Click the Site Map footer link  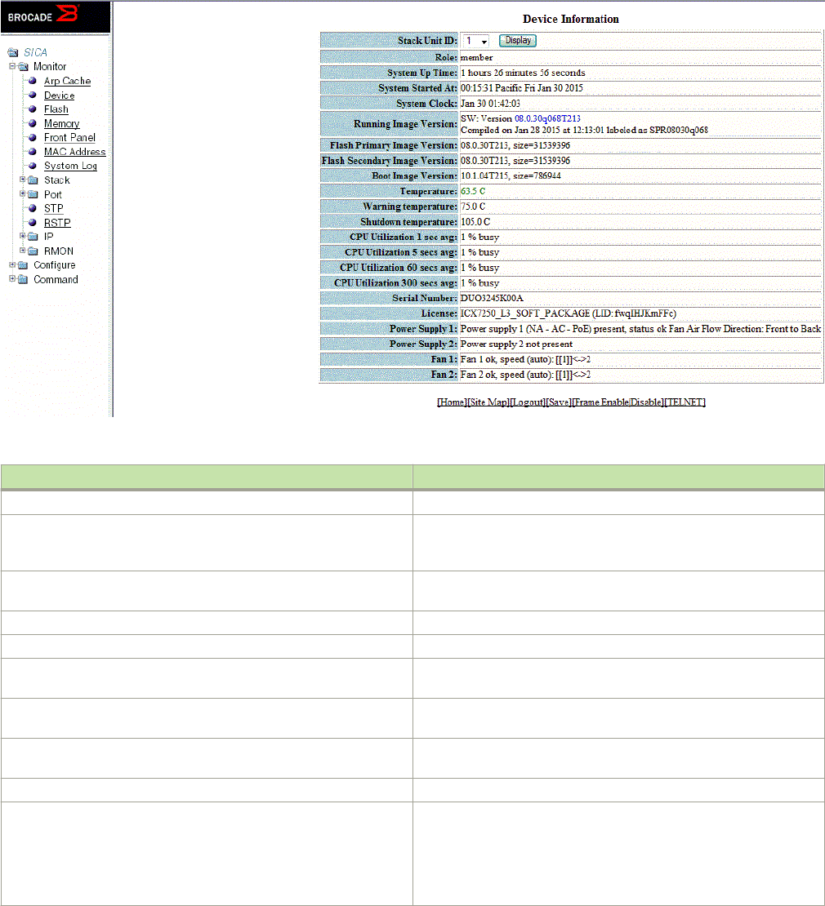(488, 402)
